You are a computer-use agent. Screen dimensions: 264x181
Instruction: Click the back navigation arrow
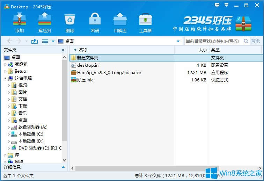(x=10, y=41)
